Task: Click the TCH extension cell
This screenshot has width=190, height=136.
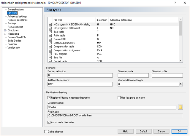Action: coord(99,61)
